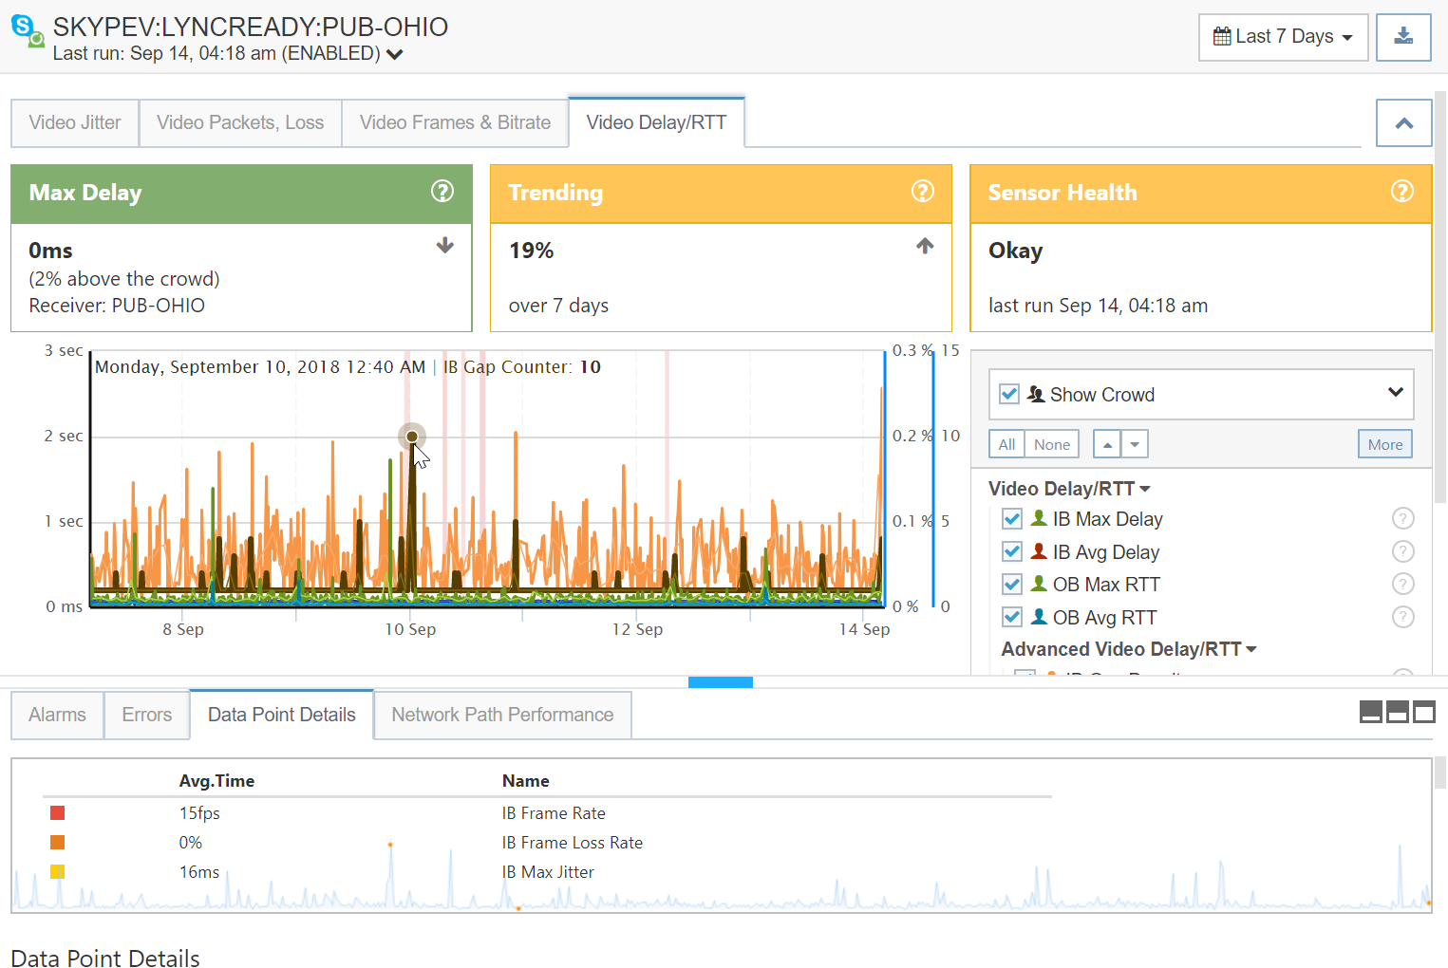Open the Errors tab
Image resolution: width=1448 pixels, height=968 pixels.
[147, 715]
